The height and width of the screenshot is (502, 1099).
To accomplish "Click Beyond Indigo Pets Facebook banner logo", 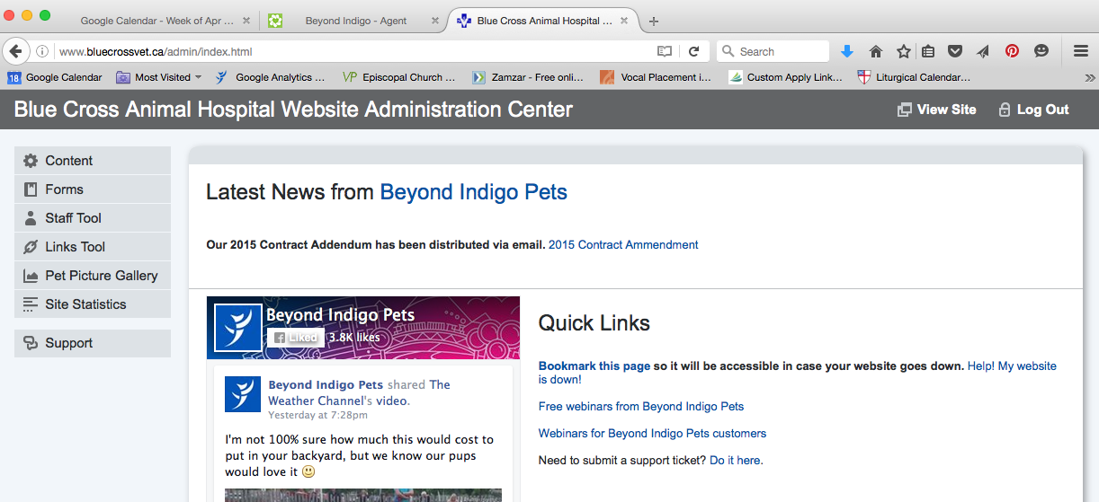I will (238, 328).
